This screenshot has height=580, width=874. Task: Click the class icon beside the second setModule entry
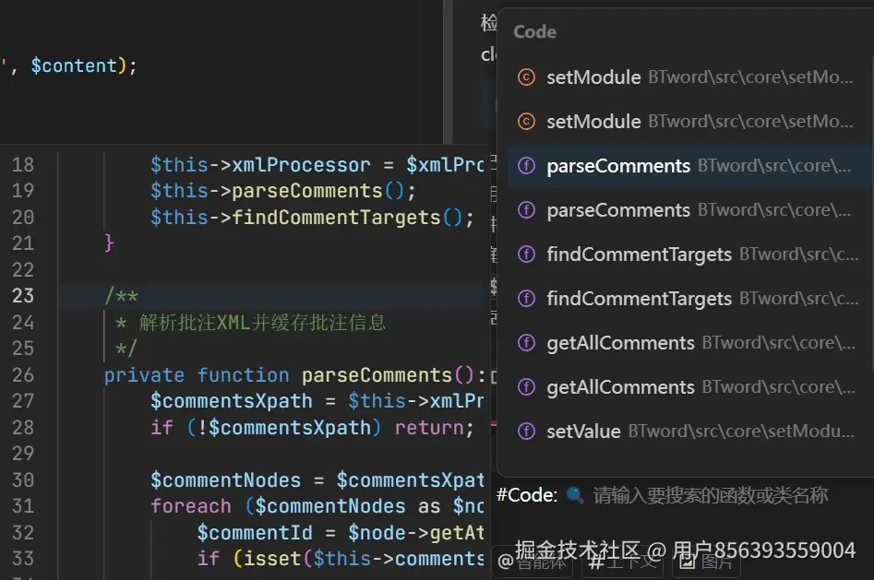[526, 122]
